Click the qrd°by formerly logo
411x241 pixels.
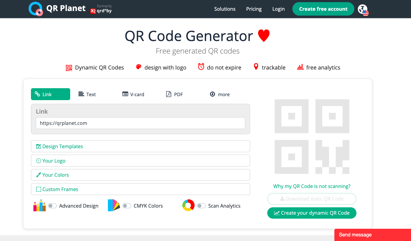[x=101, y=9]
